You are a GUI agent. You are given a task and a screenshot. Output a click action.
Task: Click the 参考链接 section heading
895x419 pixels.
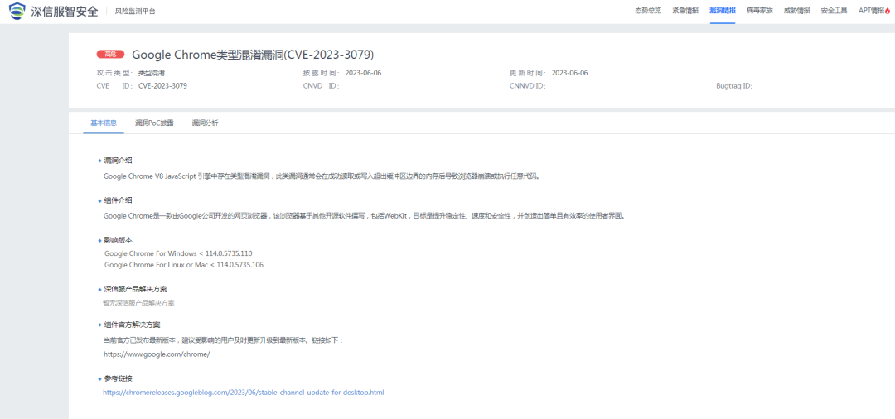coord(118,378)
